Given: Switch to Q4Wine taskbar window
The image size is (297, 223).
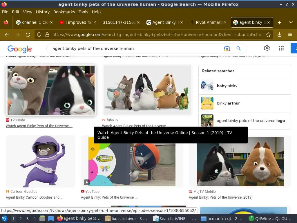Looking at the screenshot, I should point(270,219).
